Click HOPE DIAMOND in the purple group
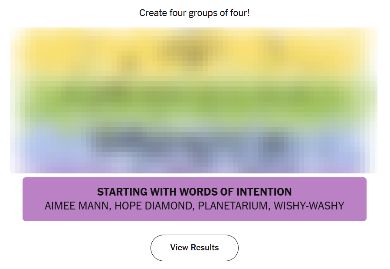 (153, 206)
